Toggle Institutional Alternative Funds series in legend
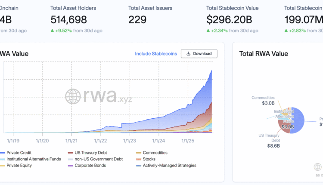 (x=34, y=159)
